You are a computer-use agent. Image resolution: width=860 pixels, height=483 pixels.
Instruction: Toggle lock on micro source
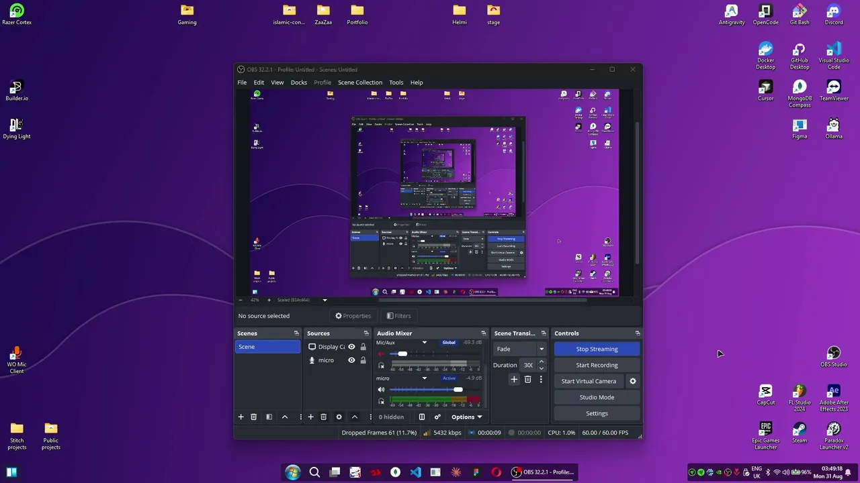coord(363,360)
